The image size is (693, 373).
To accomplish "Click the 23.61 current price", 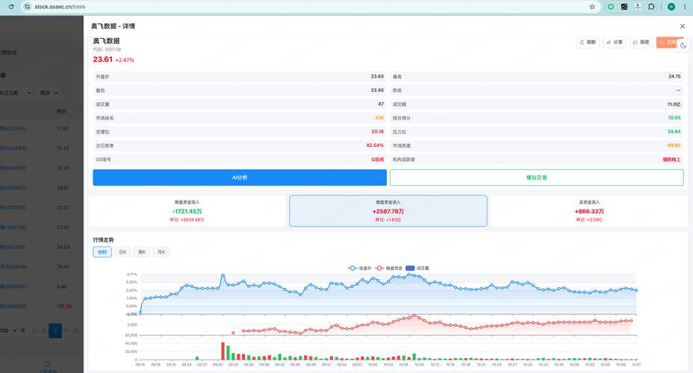I will (102, 59).
